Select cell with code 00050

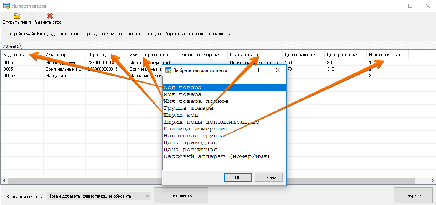22,63
